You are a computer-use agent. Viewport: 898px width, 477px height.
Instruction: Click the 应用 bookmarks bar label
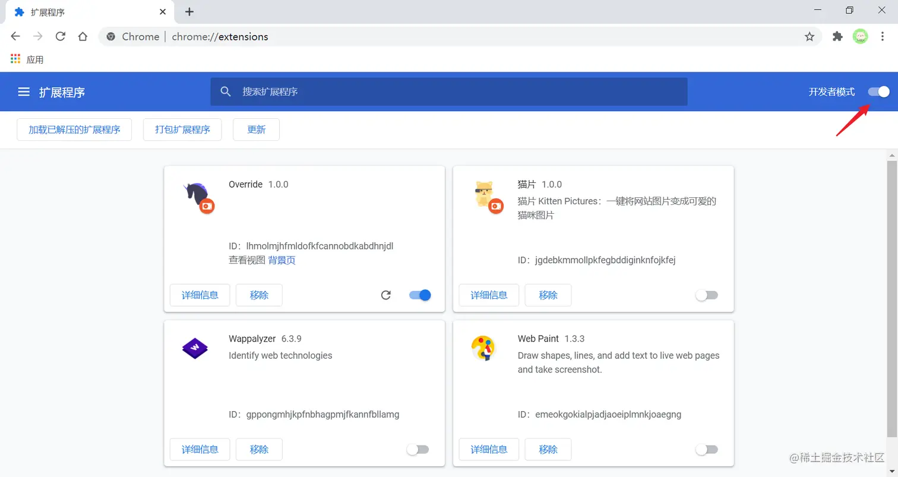[35, 59]
